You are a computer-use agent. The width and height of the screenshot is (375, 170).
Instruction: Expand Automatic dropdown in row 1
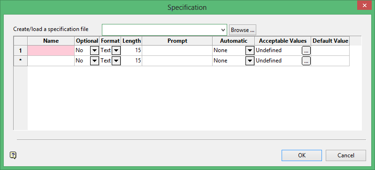coord(250,51)
